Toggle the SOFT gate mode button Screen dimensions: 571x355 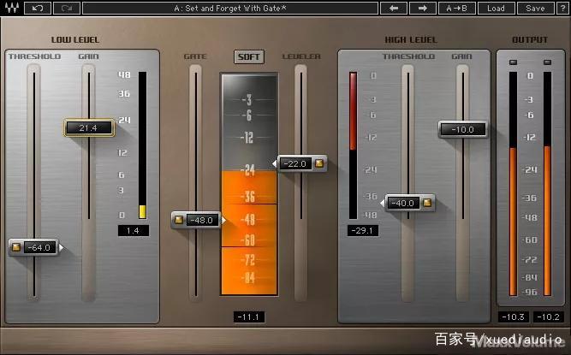(x=249, y=56)
